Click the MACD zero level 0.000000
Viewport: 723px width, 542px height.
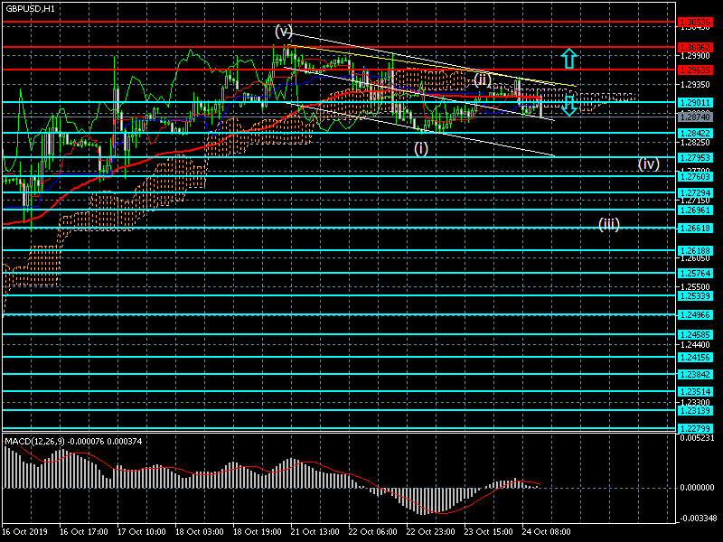[697, 488]
